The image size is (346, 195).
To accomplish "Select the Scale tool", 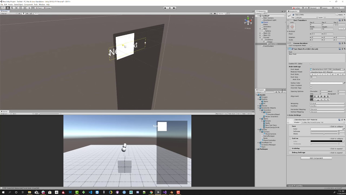I will coord(16,8).
